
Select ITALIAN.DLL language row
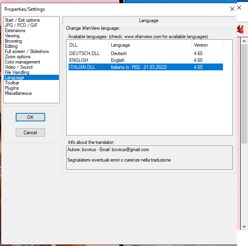pyautogui.click(x=146, y=67)
